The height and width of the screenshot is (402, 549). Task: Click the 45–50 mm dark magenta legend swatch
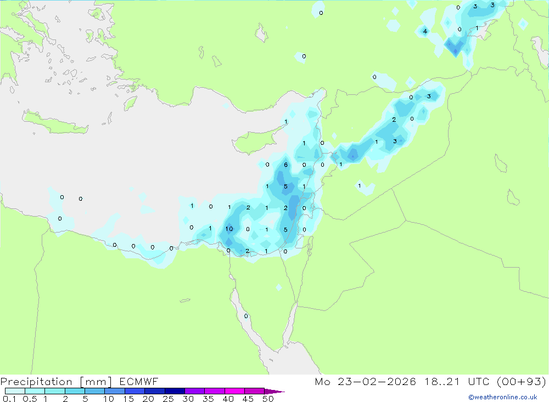coord(255,391)
